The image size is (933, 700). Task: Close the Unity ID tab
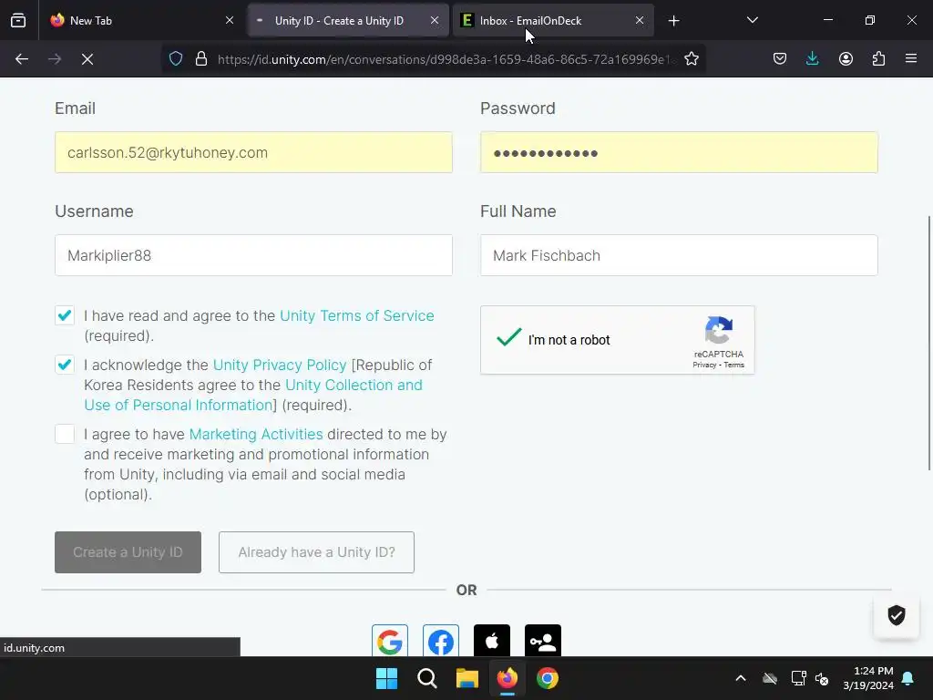pos(435,21)
